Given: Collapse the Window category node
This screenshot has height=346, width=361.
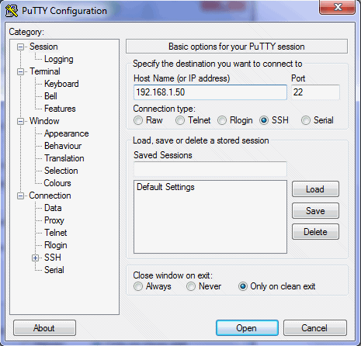Looking at the screenshot, I should point(20,122).
